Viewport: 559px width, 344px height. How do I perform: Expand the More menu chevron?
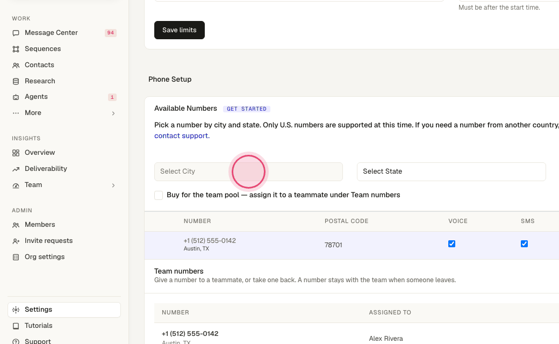coord(113,113)
